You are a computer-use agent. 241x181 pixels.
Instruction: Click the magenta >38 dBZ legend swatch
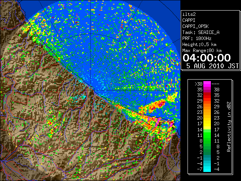207,84
